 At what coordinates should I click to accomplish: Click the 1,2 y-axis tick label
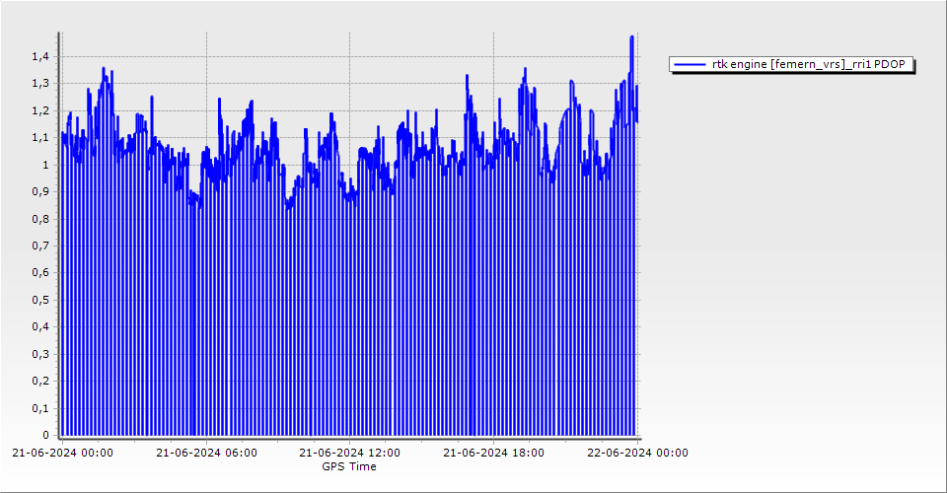click(38, 111)
